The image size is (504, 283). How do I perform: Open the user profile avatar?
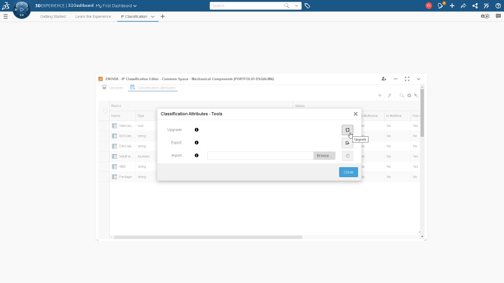[x=428, y=5]
